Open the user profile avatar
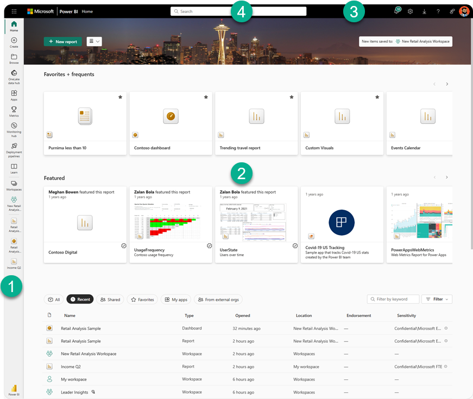Viewport: 473px width, 399px height. pos(464,11)
